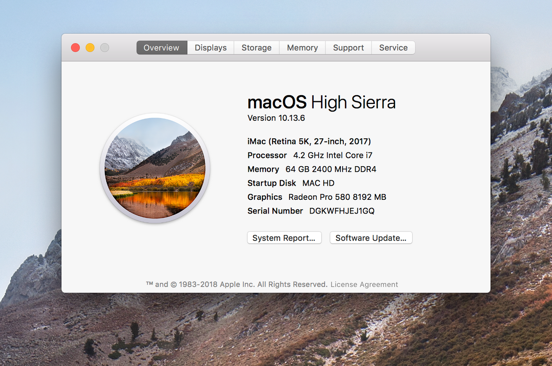Open the System Report window
Image resolution: width=552 pixels, height=366 pixels.
tap(284, 238)
